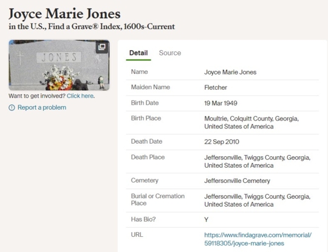This screenshot has height=252, width=328.
Task: Open the Click here link
Action: [80, 96]
